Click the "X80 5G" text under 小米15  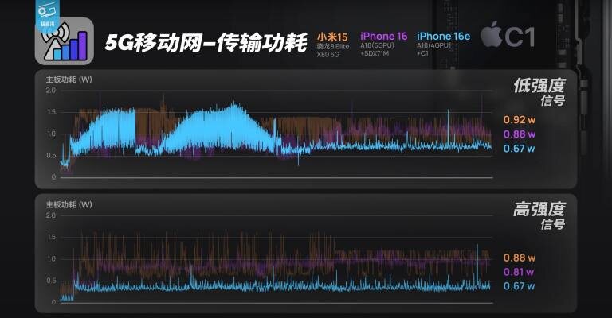(x=328, y=55)
